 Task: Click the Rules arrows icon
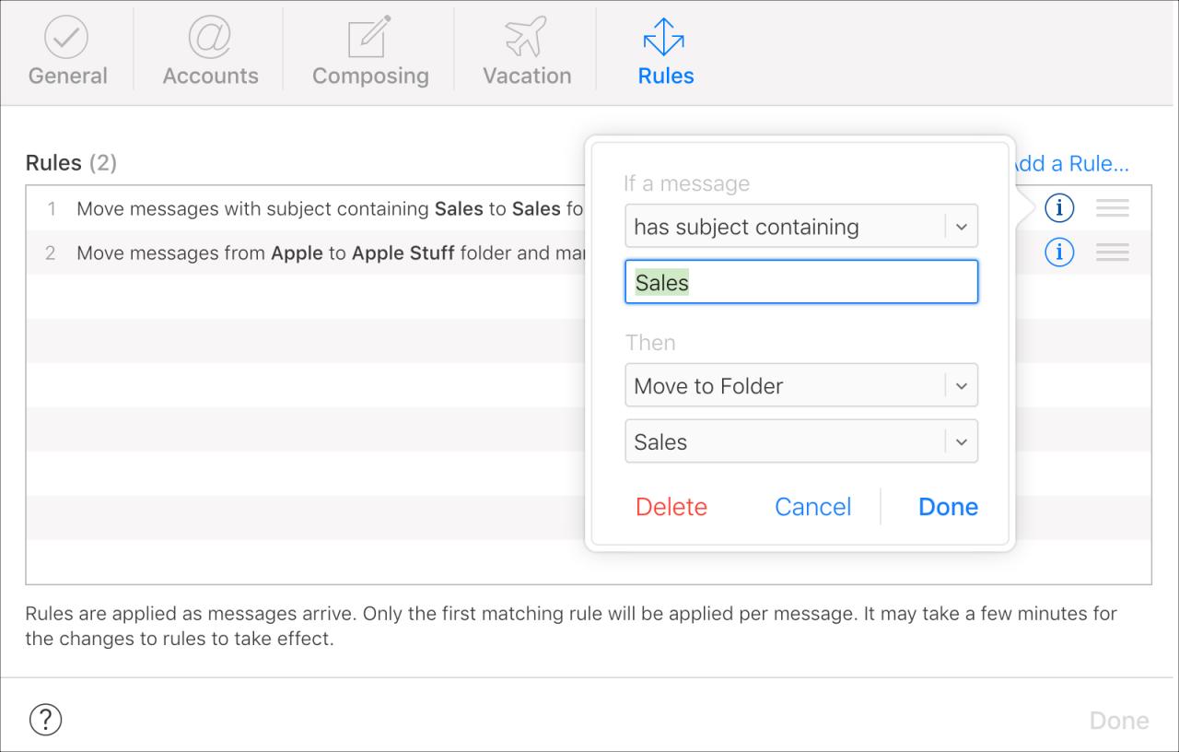[665, 36]
